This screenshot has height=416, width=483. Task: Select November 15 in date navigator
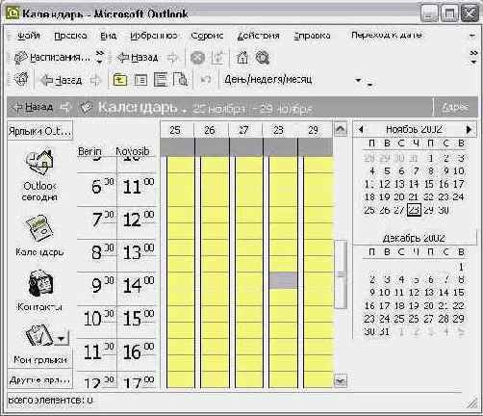coord(429,184)
